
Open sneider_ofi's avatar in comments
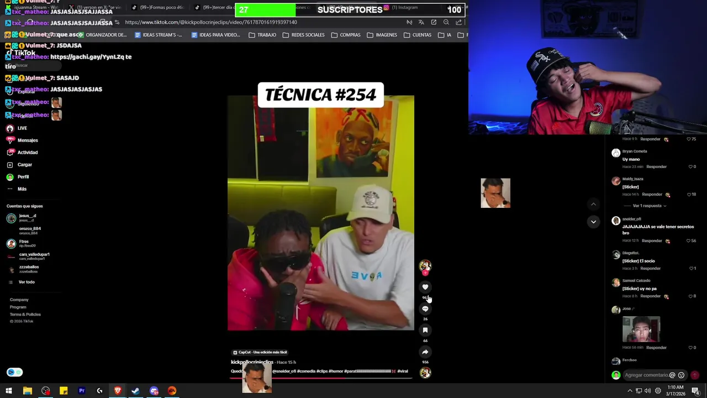[616, 221]
